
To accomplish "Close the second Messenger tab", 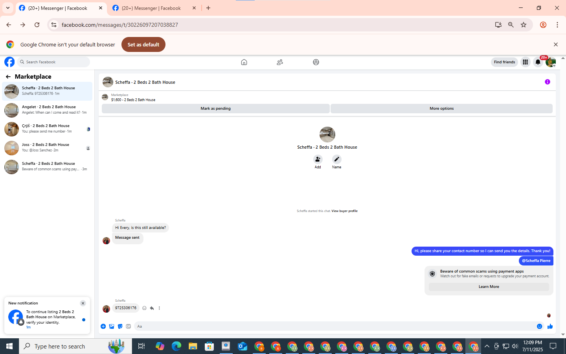I will [194, 8].
